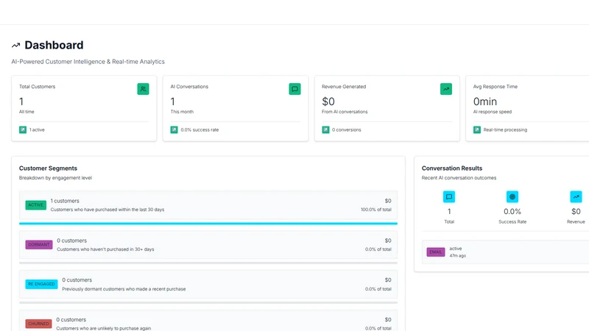Click the Re Engaged segment grey progress bar
The width and height of the screenshot is (589, 331).
[208, 302]
